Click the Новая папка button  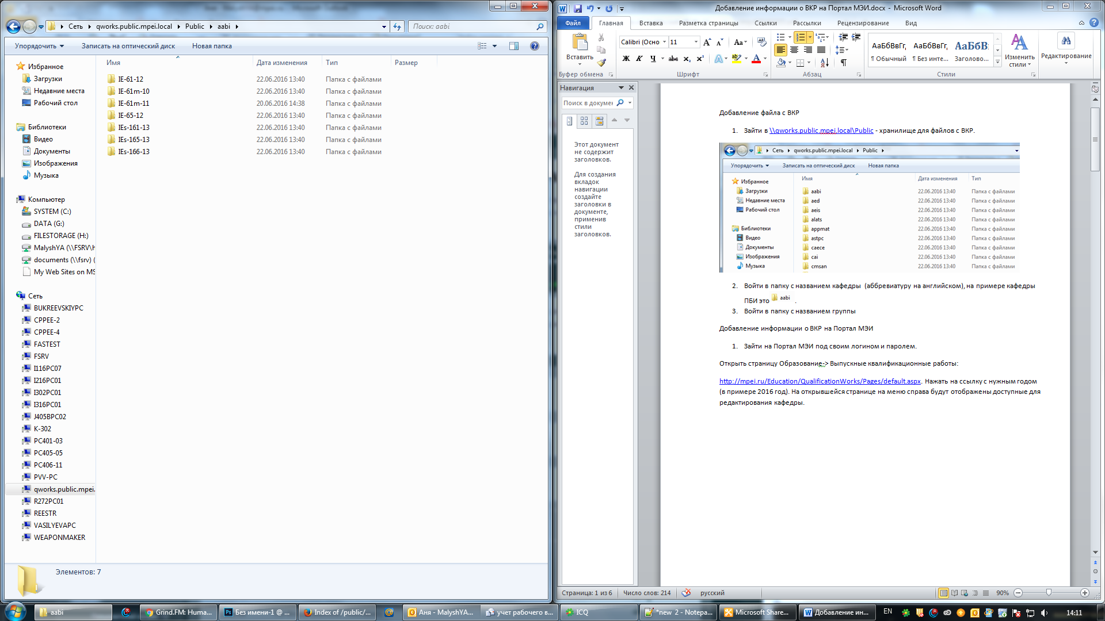pos(212,46)
